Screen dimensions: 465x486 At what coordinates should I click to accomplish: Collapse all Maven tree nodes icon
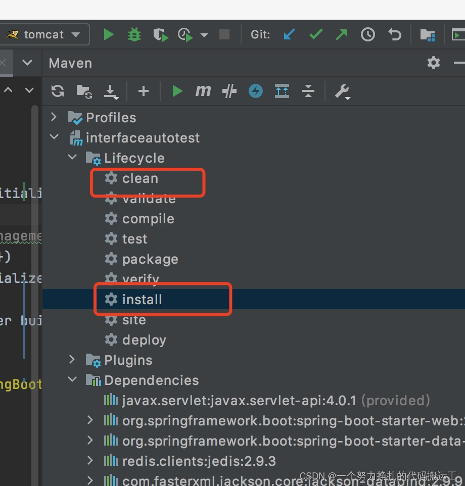click(308, 91)
